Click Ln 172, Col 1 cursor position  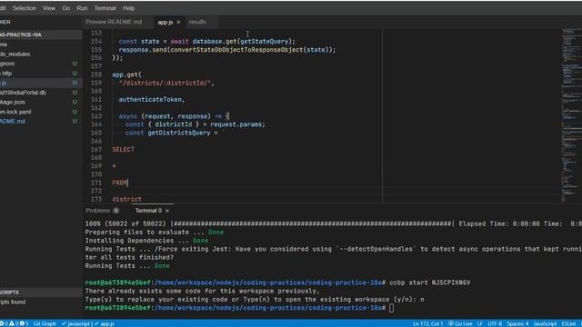click(x=427, y=323)
